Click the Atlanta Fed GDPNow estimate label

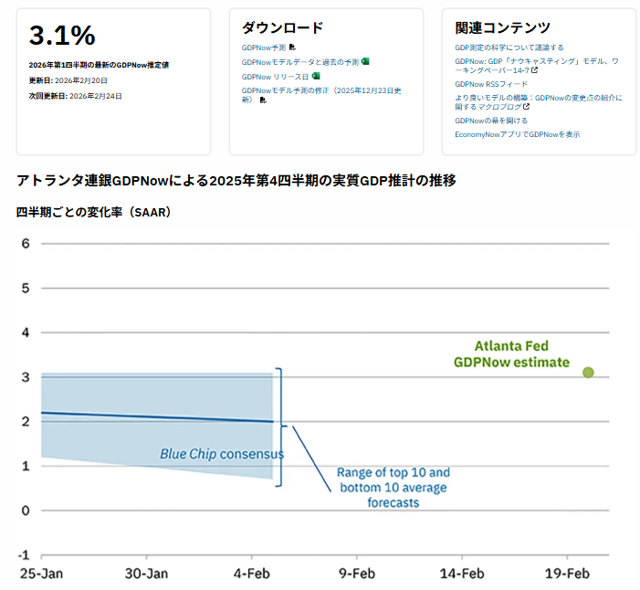[511, 354]
